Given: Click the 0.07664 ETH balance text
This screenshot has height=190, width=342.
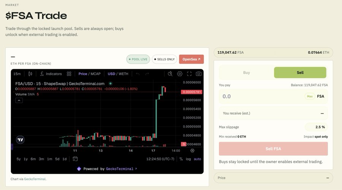Looking at the screenshot, I should pos(318,53).
